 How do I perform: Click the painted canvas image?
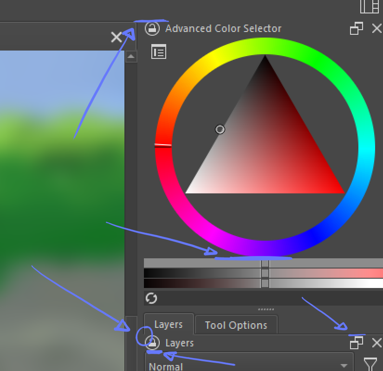pos(62,210)
